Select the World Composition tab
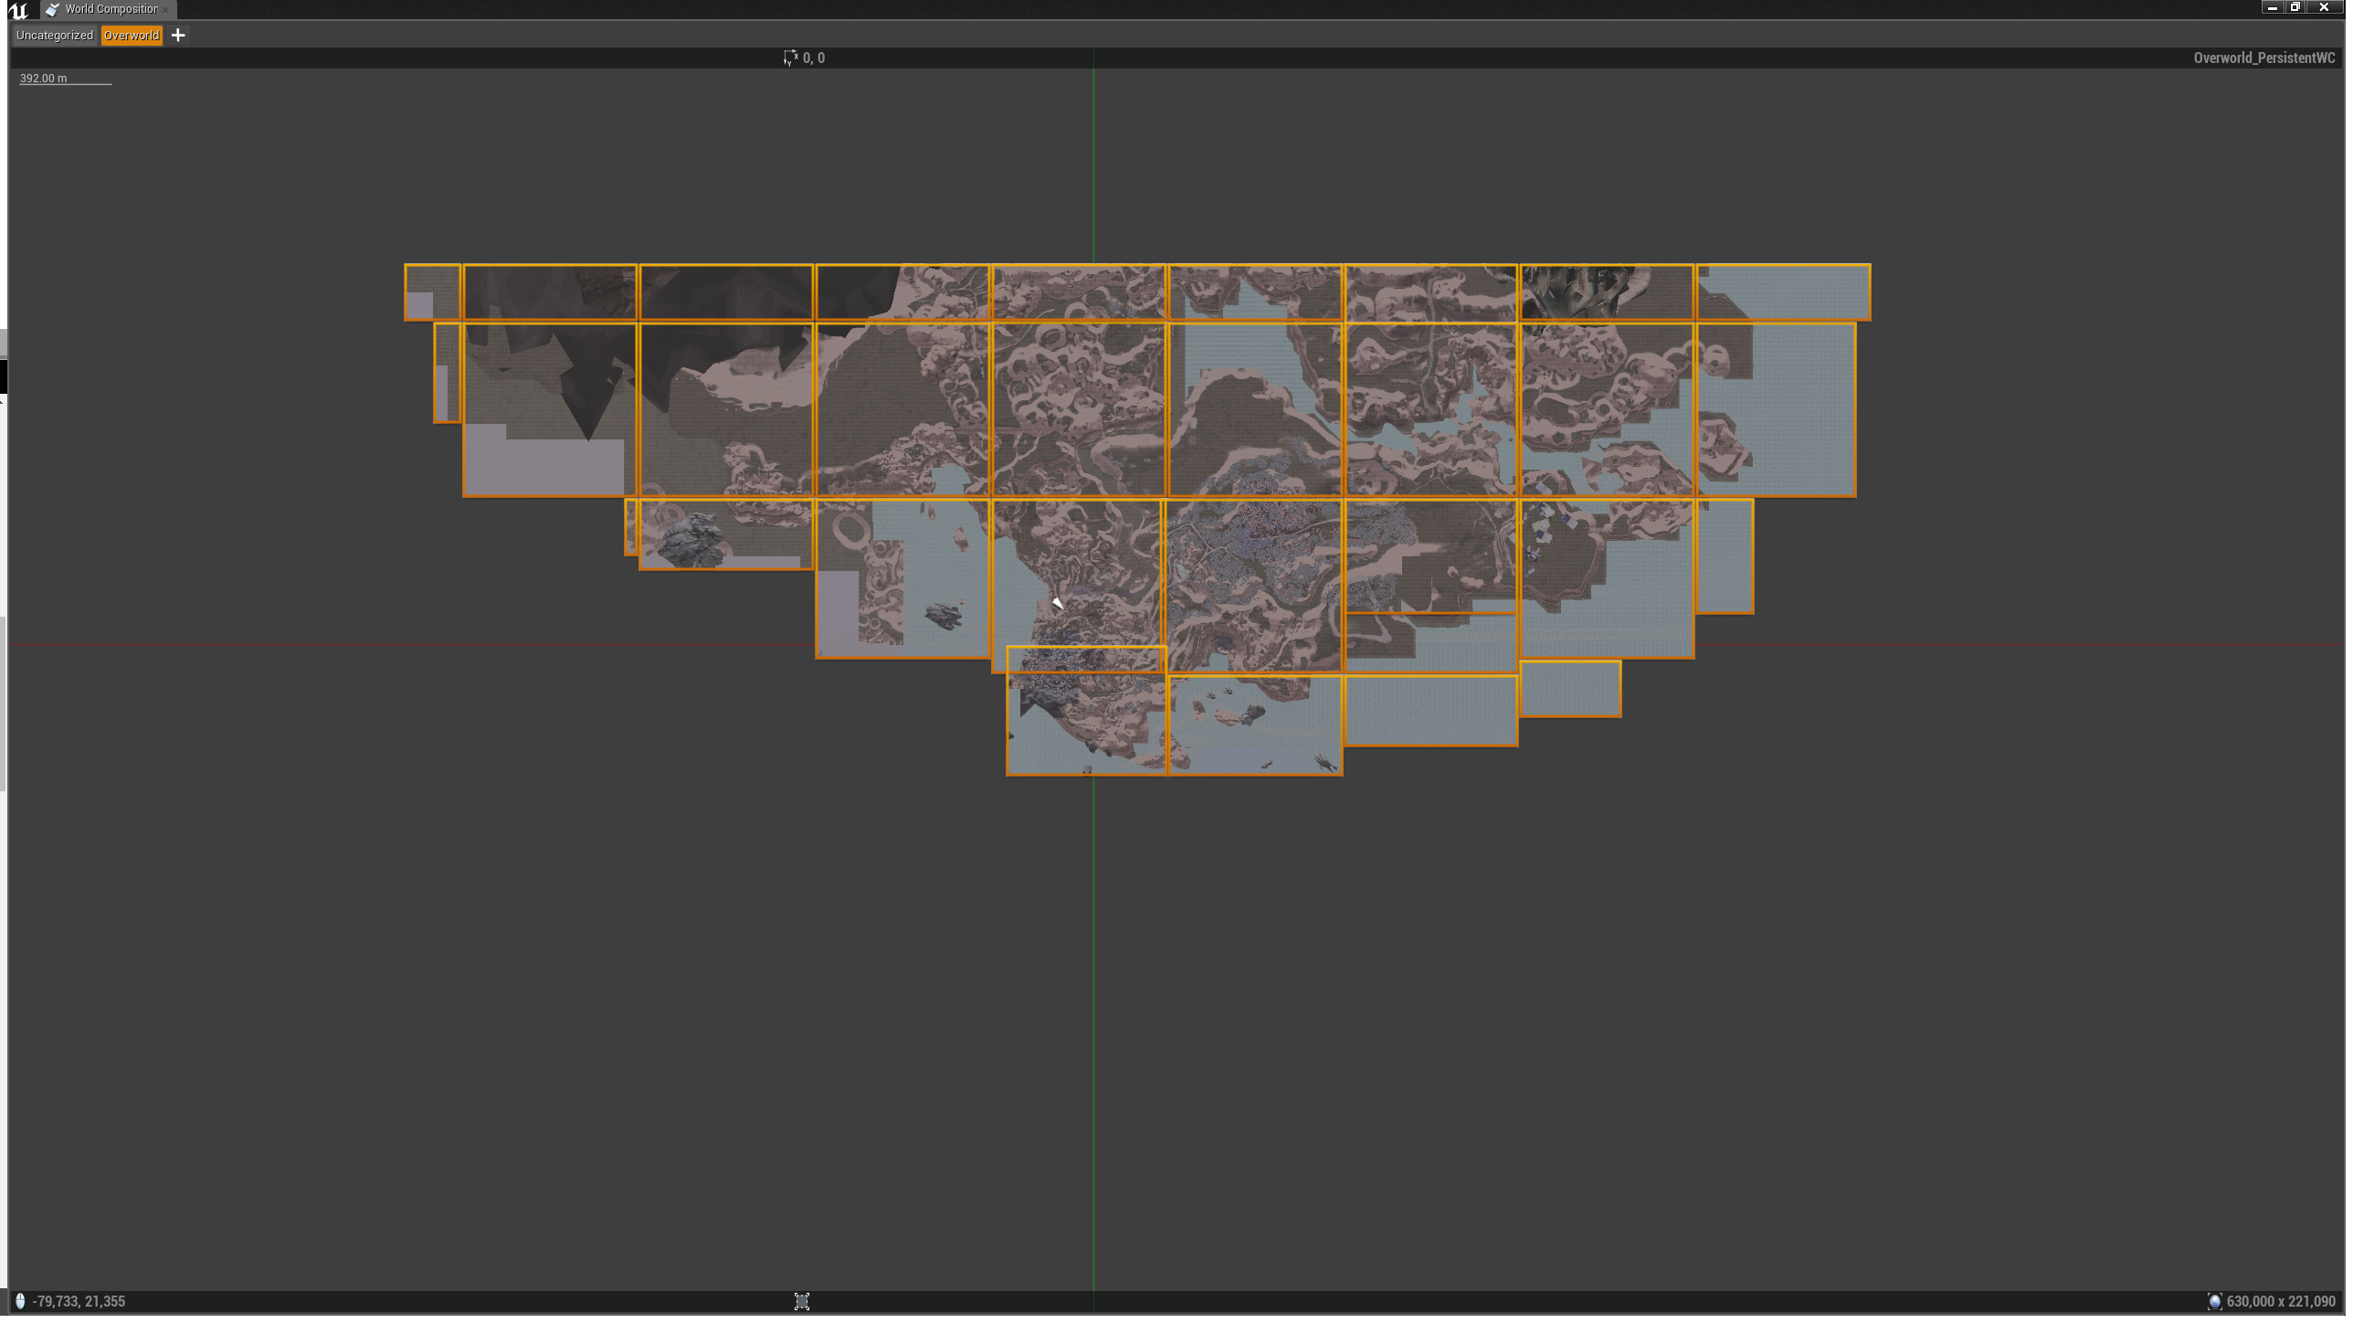 click(109, 9)
